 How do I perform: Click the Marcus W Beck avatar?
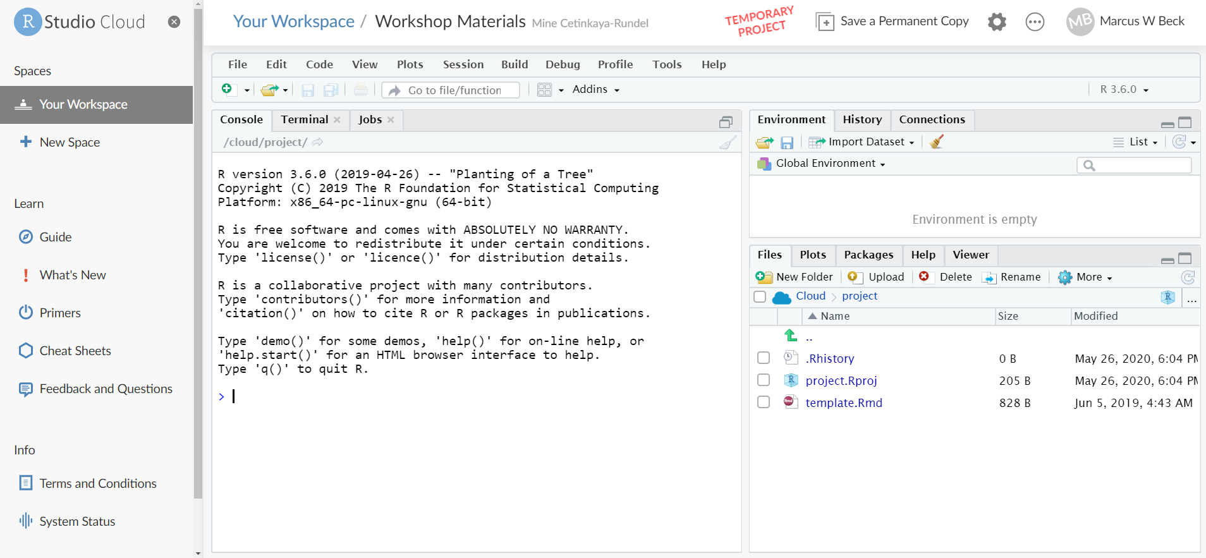(1080, 21)
